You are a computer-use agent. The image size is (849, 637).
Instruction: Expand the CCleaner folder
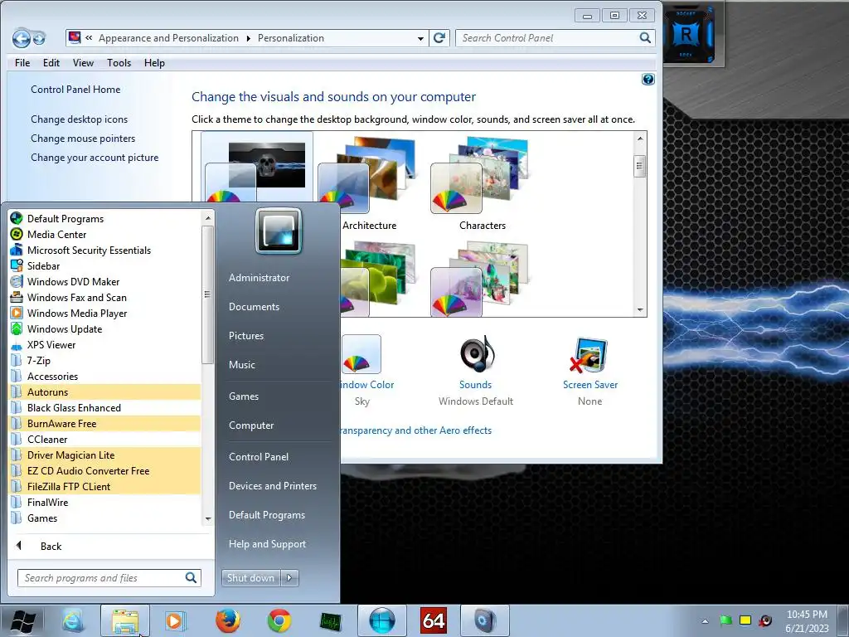105,439
